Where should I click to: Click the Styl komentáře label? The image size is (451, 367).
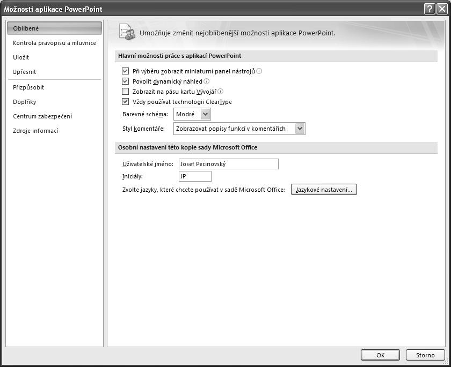(143, 129)
